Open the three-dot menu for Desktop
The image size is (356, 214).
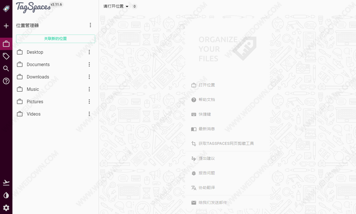[x=89, y=52]
